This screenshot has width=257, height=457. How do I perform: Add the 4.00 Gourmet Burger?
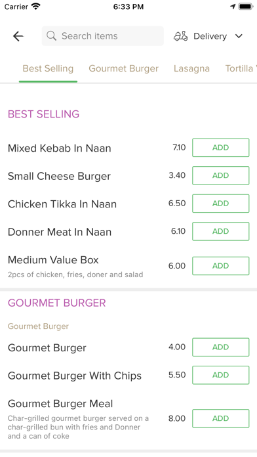[221, 347]
